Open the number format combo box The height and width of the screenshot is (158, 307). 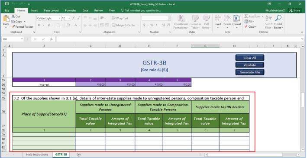pyautogui.click(x=156, y=18)
